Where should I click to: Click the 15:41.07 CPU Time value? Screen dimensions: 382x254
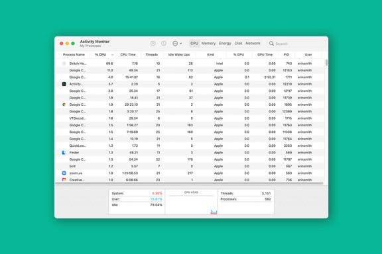(x=131, y=77)
